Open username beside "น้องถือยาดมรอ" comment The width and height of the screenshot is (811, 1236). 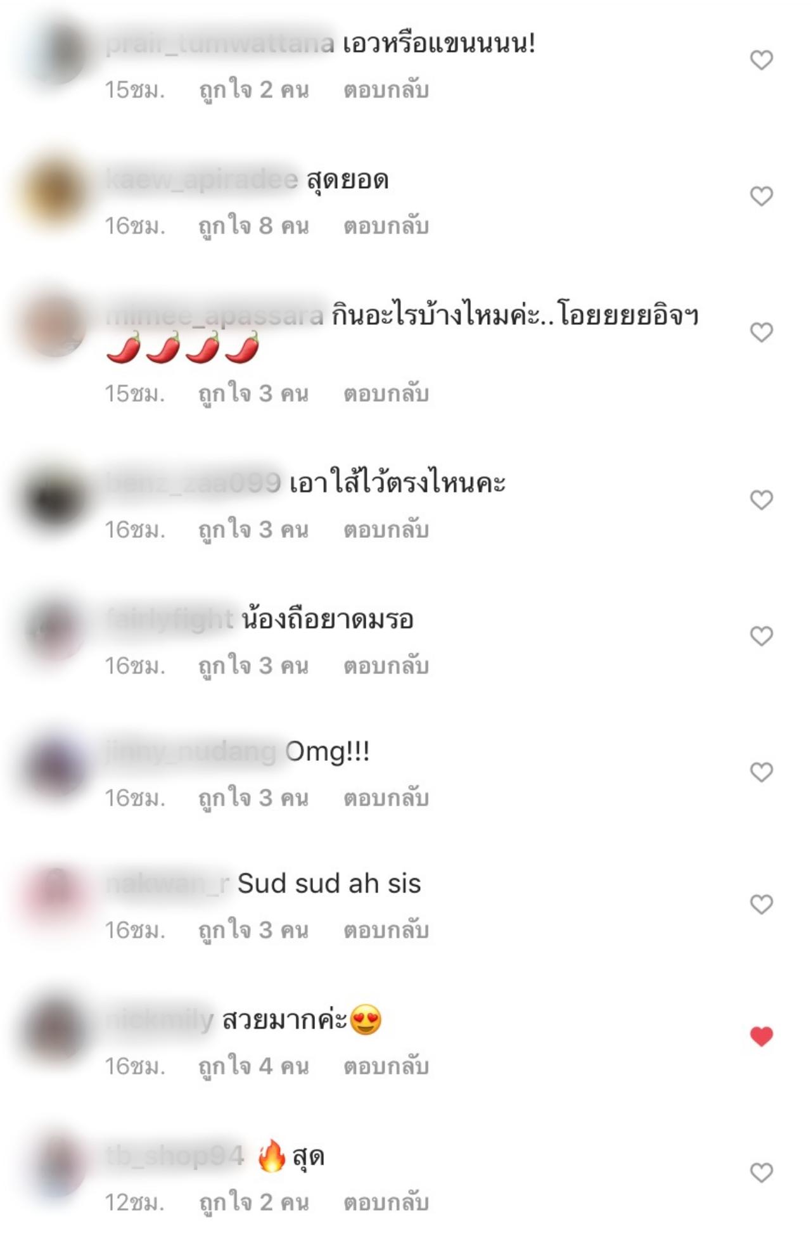[x=170, y=619]
